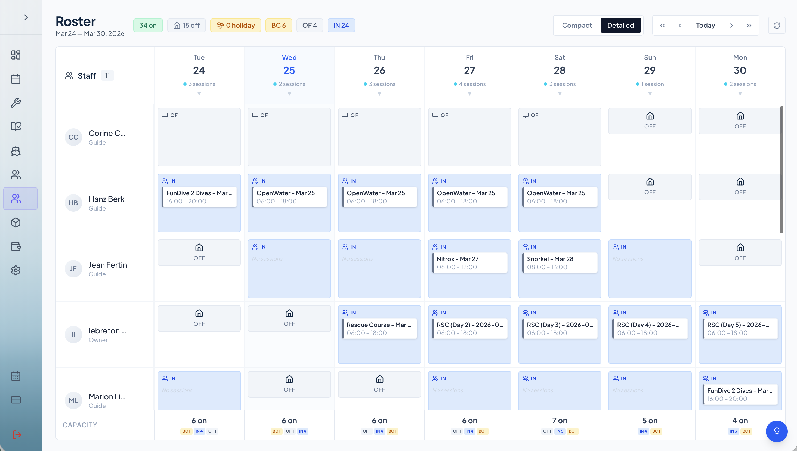Viewport: 797px width, 451px height.
Task: Click Jean Fertin's IN cell on Wednesday
Action: coord(289,269)
